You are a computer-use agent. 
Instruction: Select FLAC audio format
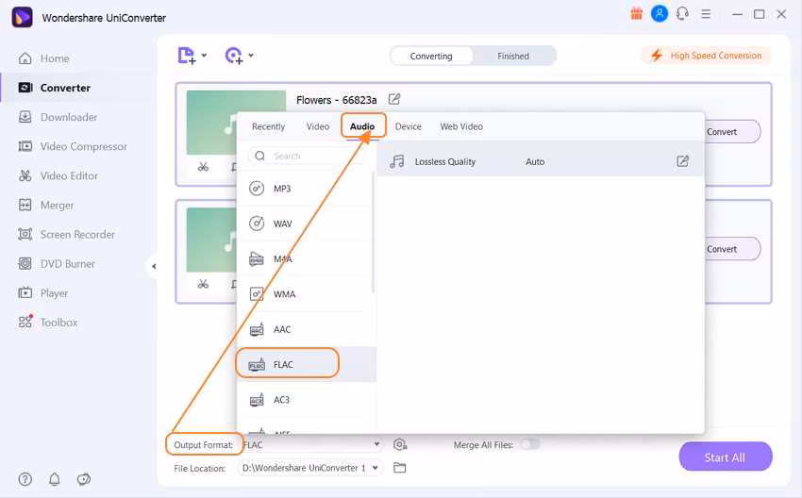pos(306,365)
